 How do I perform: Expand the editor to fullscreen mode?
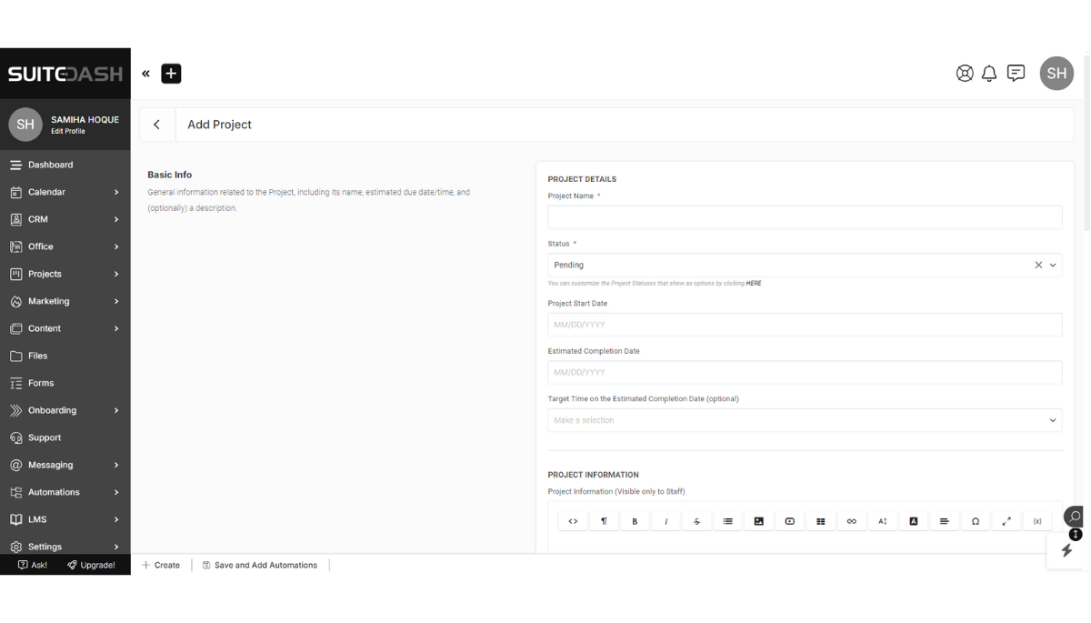tap(1006, 520)
